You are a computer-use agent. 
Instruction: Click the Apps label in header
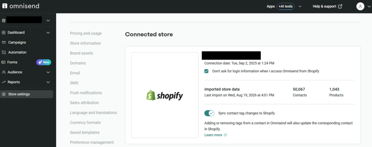pyautogui.click(x=270, y=7)
